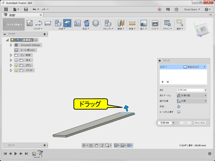215x161 pixels.
Task: Click the Construct plane icon
Action: pos(121,23)
